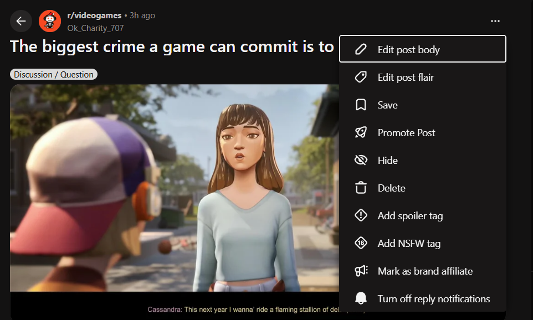Hide the post via crossed-eye icon
Image resolution: width=533 pixels, height=320 pixels.
click(x=361, y=160)
